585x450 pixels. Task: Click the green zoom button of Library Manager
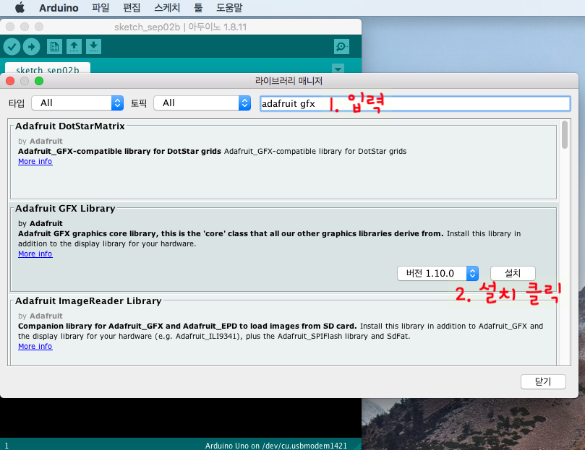[39, 81]
